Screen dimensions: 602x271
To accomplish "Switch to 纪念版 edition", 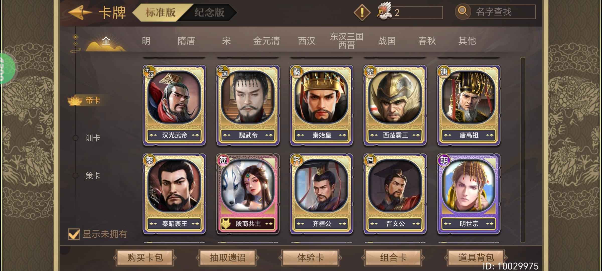I will [x=209, y=12].
